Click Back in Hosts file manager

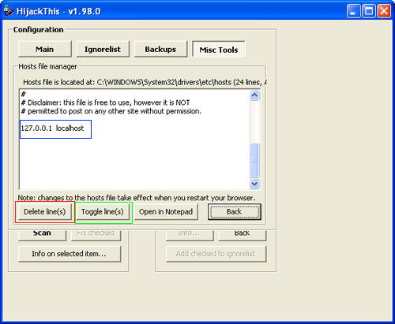[x=235, y=212]
